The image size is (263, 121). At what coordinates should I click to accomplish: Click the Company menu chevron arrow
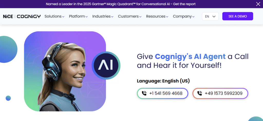tap(193, 17)
